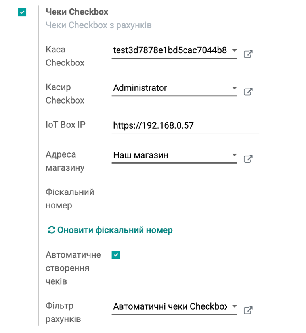Expand the Фільтр рахунків dropdown arrow
Viewport: 306px width, 333px height.
coord(234,306)
